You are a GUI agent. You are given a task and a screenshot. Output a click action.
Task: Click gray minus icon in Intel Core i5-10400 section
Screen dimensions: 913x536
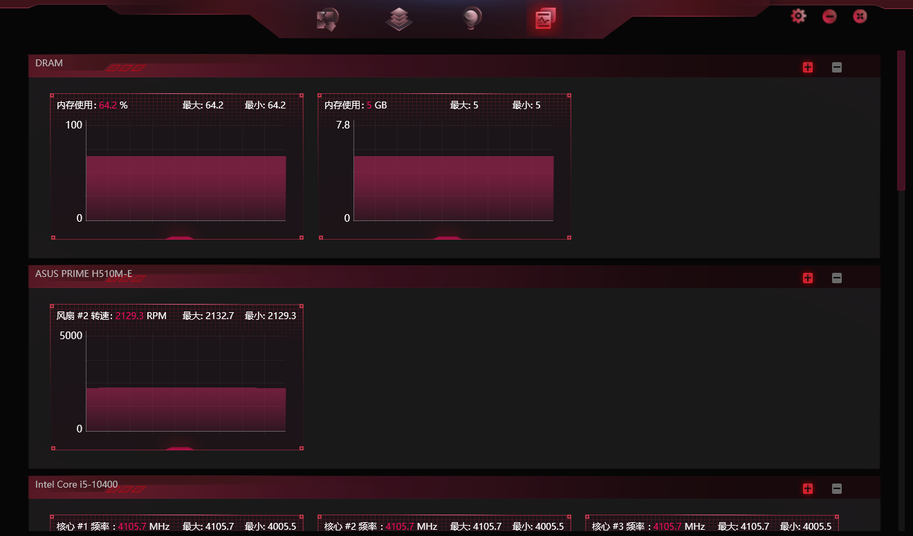point(837,488)
